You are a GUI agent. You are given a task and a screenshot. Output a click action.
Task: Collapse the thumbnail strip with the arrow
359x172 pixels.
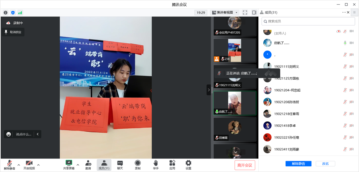click(209, 90)
